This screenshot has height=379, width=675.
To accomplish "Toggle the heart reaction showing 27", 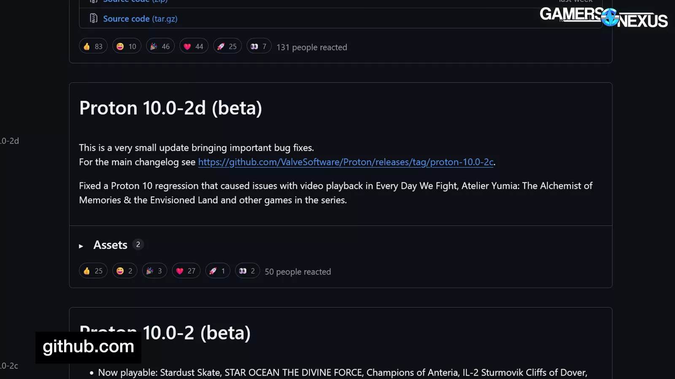I will (186, 271).
